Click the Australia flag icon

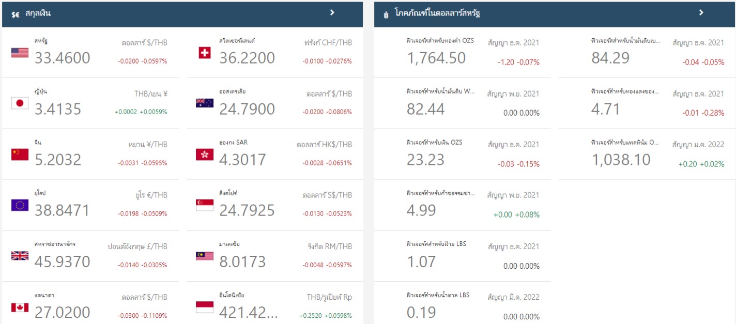tap(205, 103)
